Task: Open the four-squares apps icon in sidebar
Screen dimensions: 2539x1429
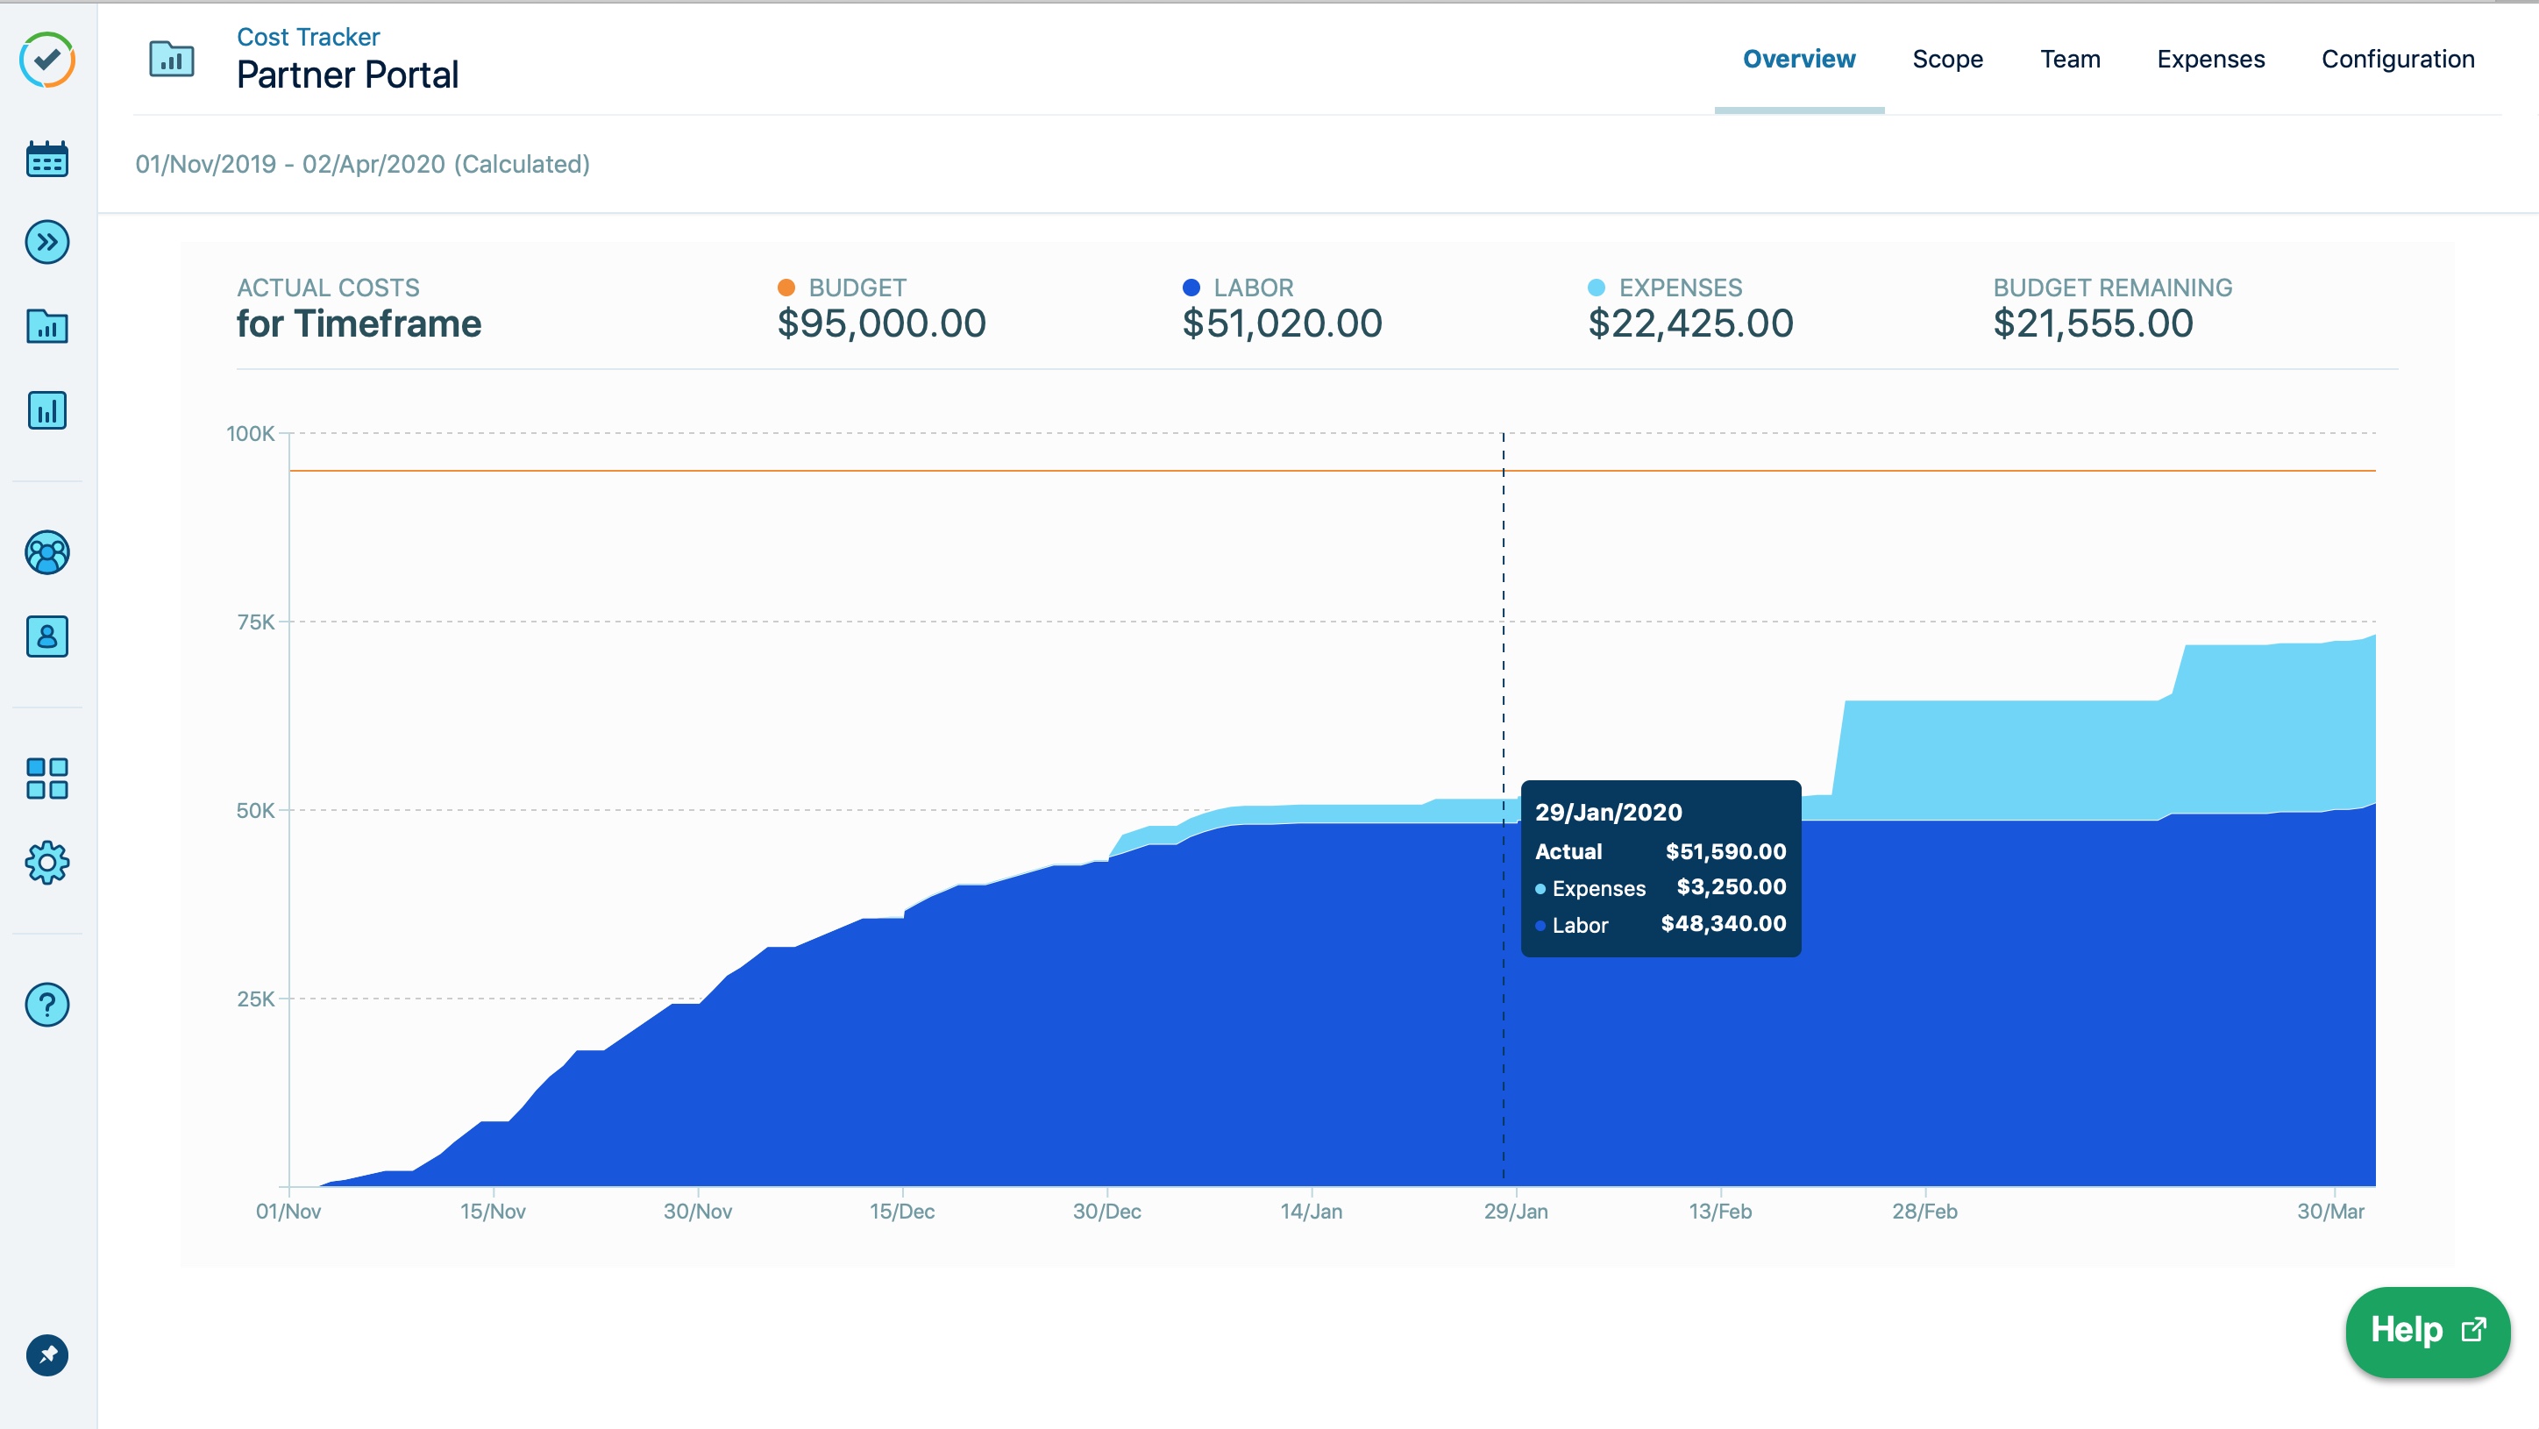Action: point(47,778)
